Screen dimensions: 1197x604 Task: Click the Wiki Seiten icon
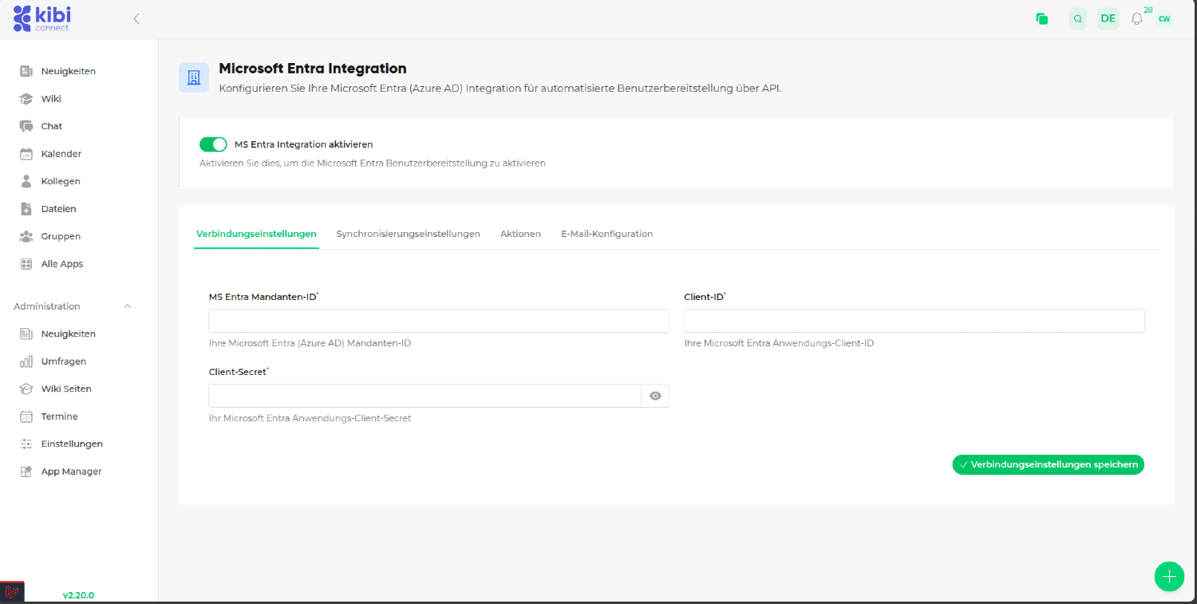coord(26,389)
